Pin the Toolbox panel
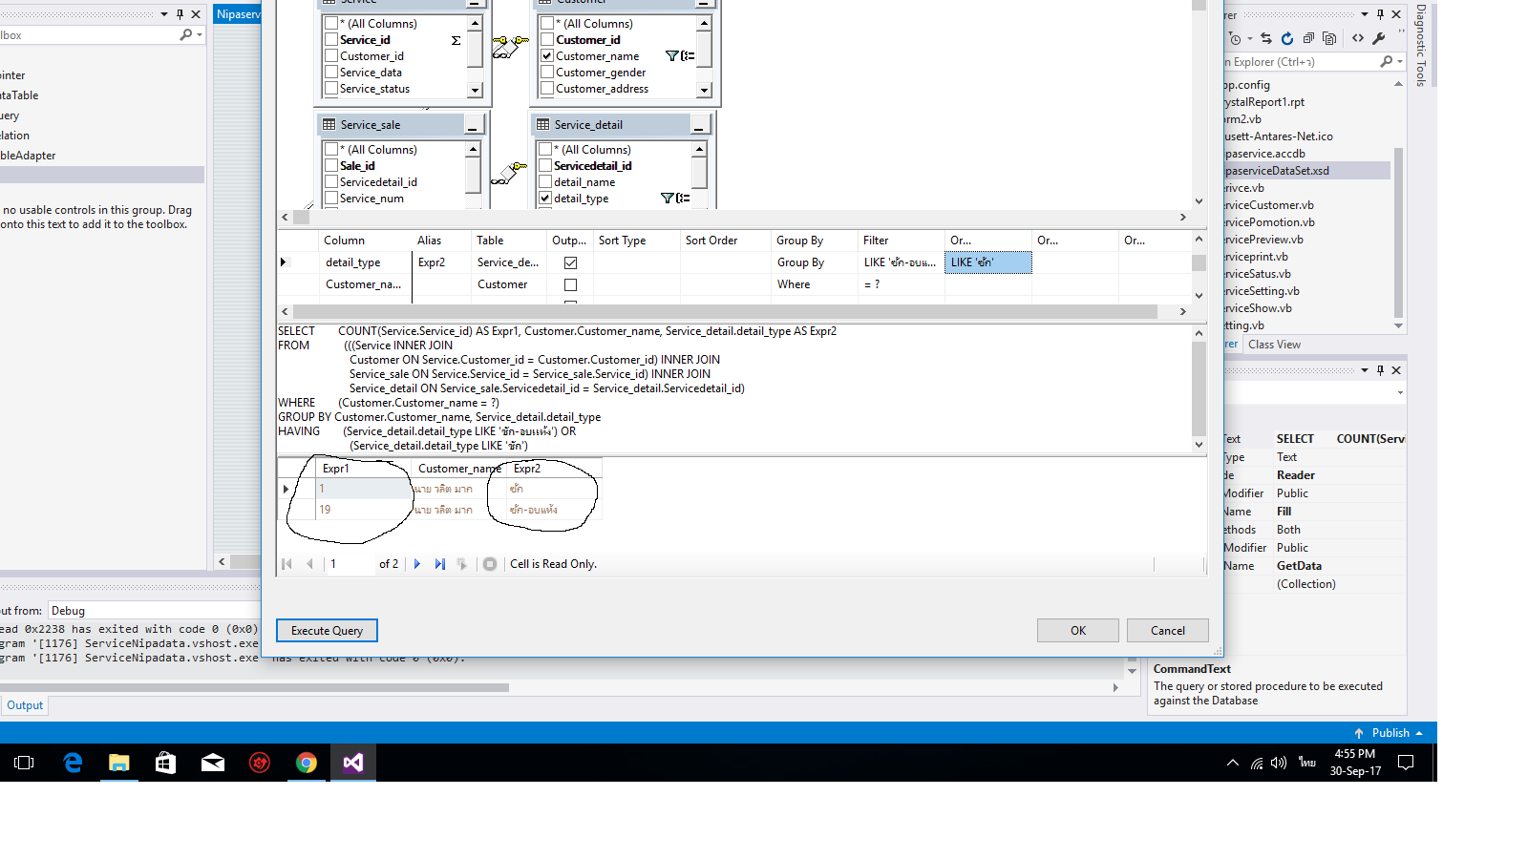 click(180, 14)
